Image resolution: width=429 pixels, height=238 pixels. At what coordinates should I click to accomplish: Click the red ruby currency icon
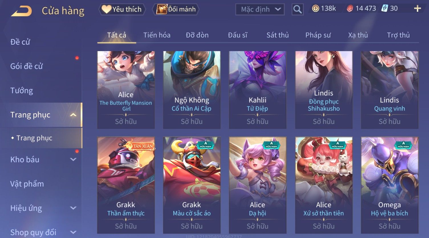coord(350,9)
